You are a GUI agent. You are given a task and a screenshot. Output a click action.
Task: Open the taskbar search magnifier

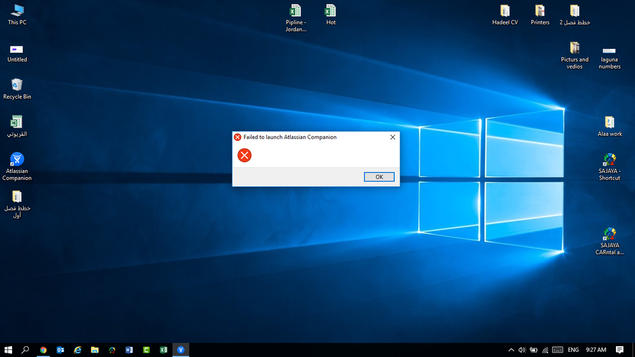[25, 350]
